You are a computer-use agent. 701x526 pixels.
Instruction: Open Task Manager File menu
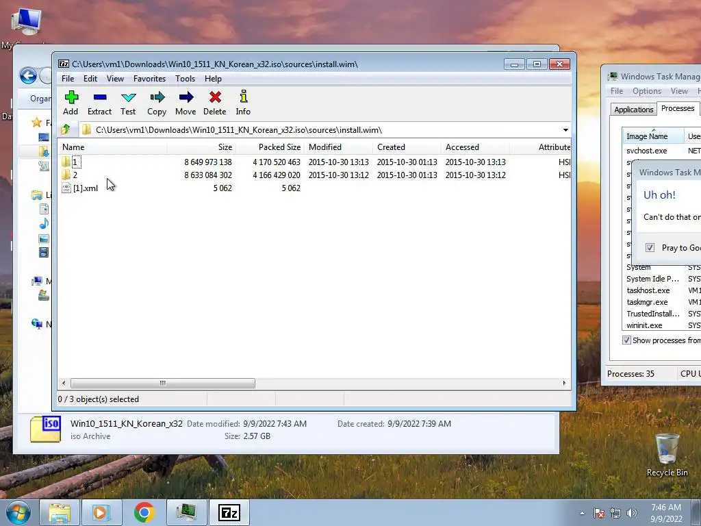[617, 91]
